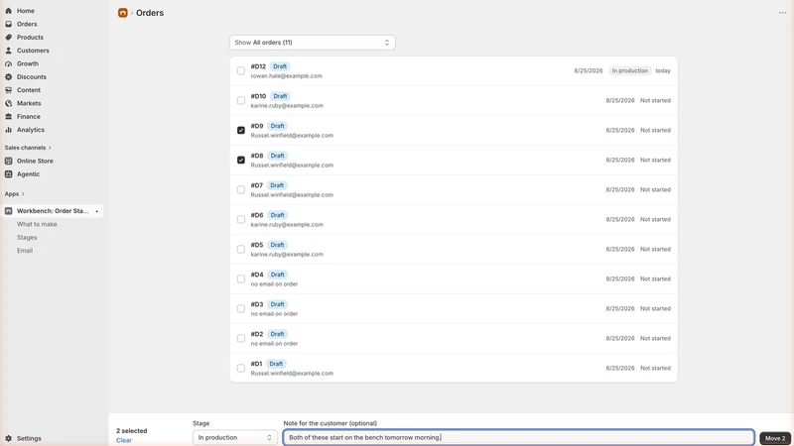Screen dimensions: 794x446
Task: Select the checkbox for order #D10
Action: [x=241, y=101]
